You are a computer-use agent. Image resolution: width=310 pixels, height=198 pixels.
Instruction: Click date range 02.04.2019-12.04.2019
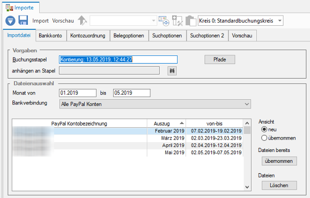[216, 145]
